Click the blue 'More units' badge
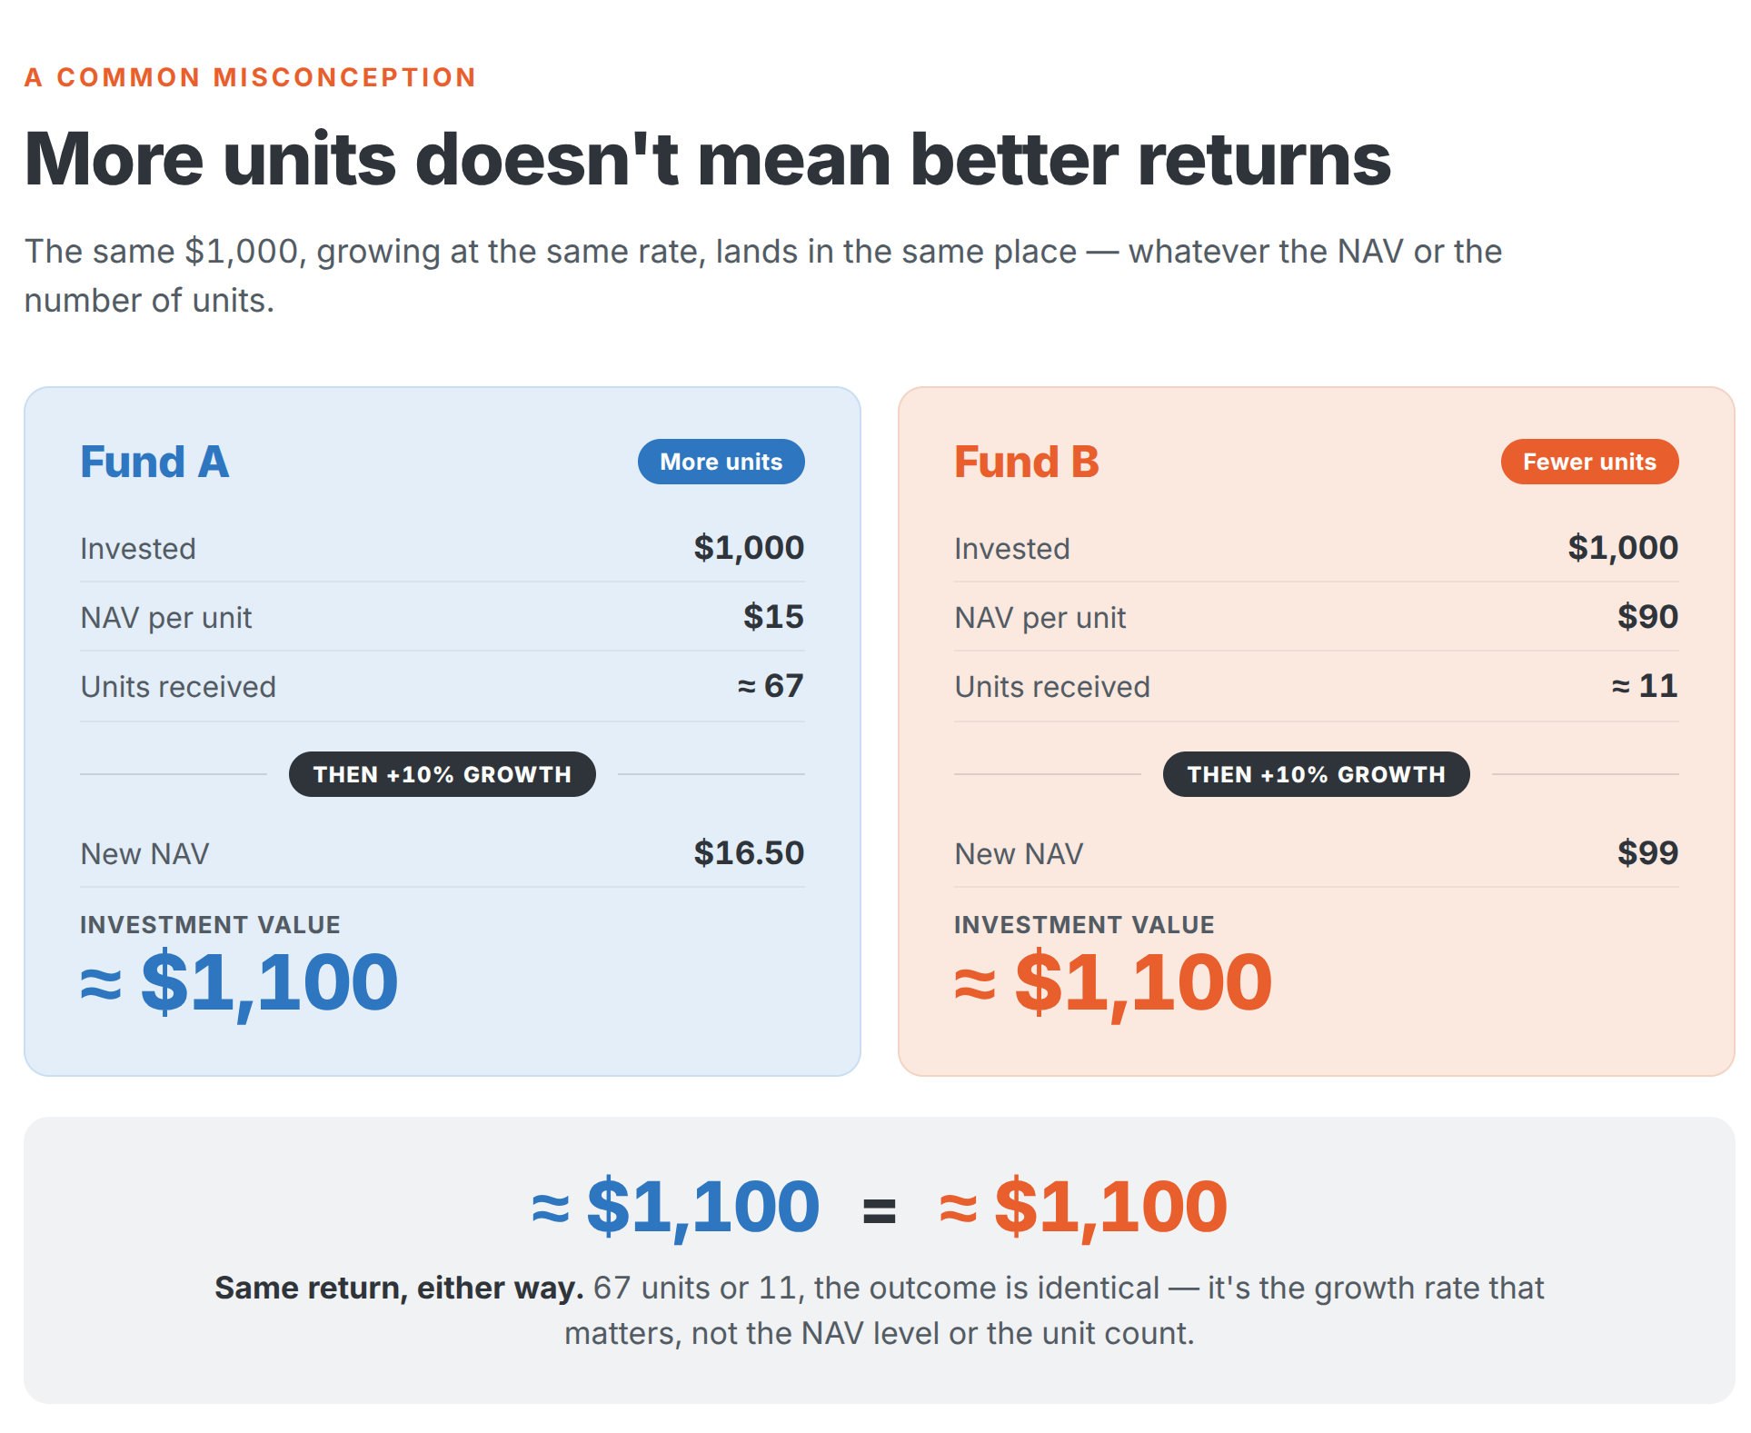Screen dimensions: 1751x1433 (x=721, y=462)
